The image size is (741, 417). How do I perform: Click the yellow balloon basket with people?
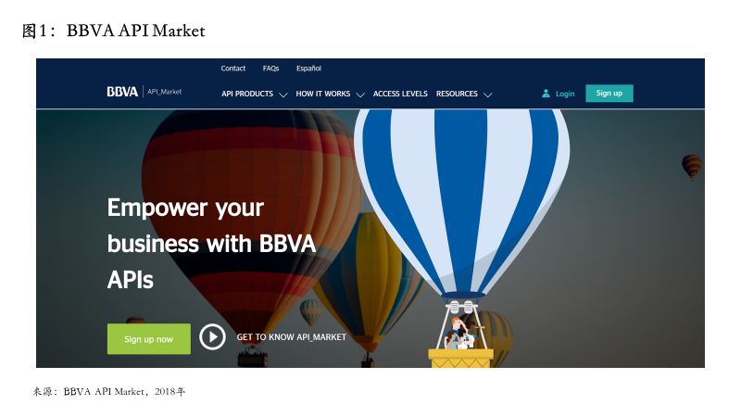click(x=460, y=358)
